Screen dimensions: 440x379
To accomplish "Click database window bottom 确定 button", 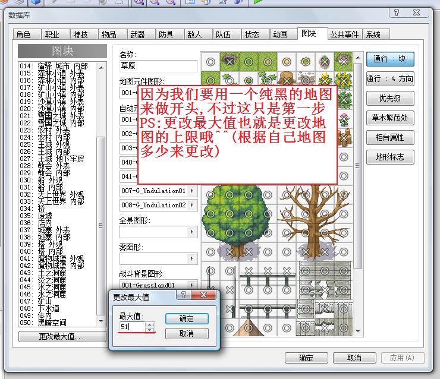I will pos(306,358).
